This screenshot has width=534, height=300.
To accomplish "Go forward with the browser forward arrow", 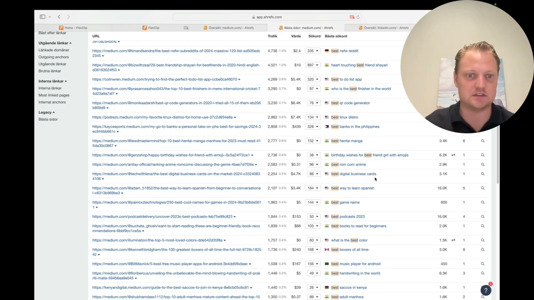I will (68, 17).
